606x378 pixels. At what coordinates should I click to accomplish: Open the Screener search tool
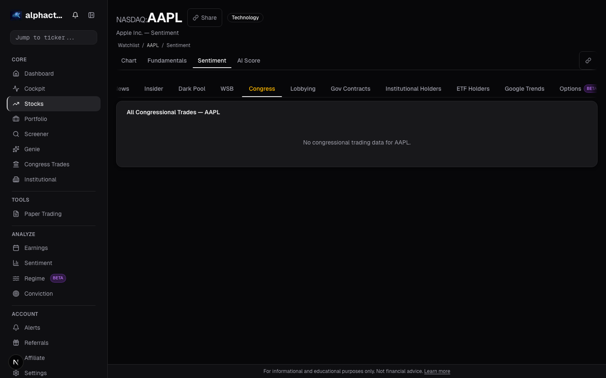pos(36,134)
